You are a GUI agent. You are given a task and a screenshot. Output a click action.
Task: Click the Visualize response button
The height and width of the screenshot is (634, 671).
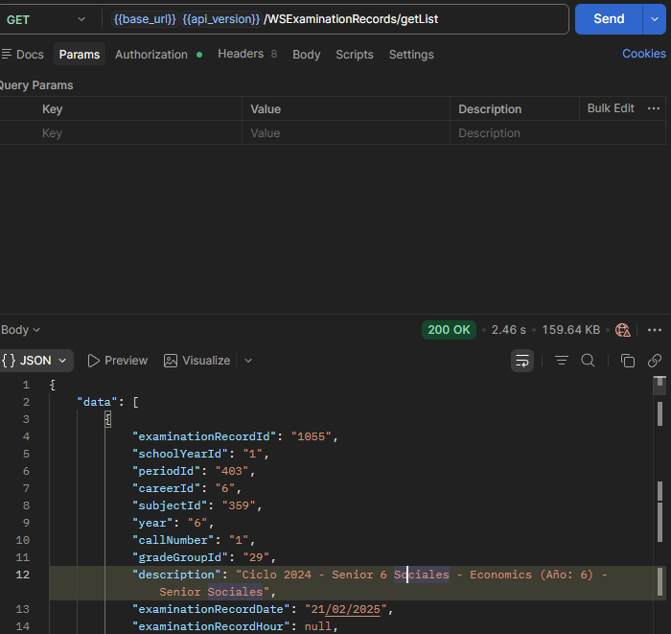(197, 361)
